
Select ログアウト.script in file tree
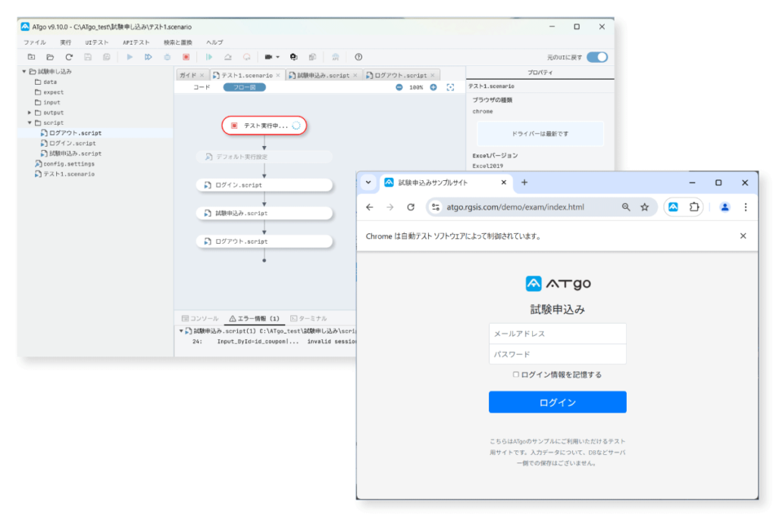71,133
